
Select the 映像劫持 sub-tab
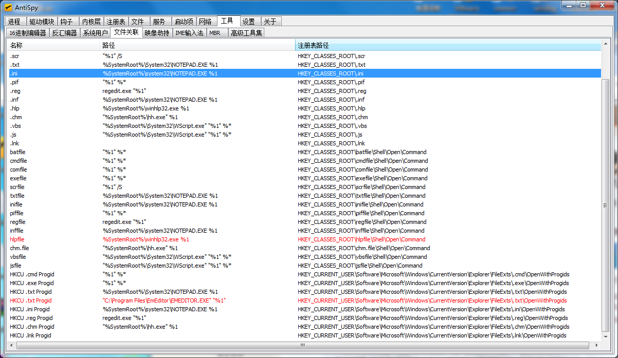point(157,33)
